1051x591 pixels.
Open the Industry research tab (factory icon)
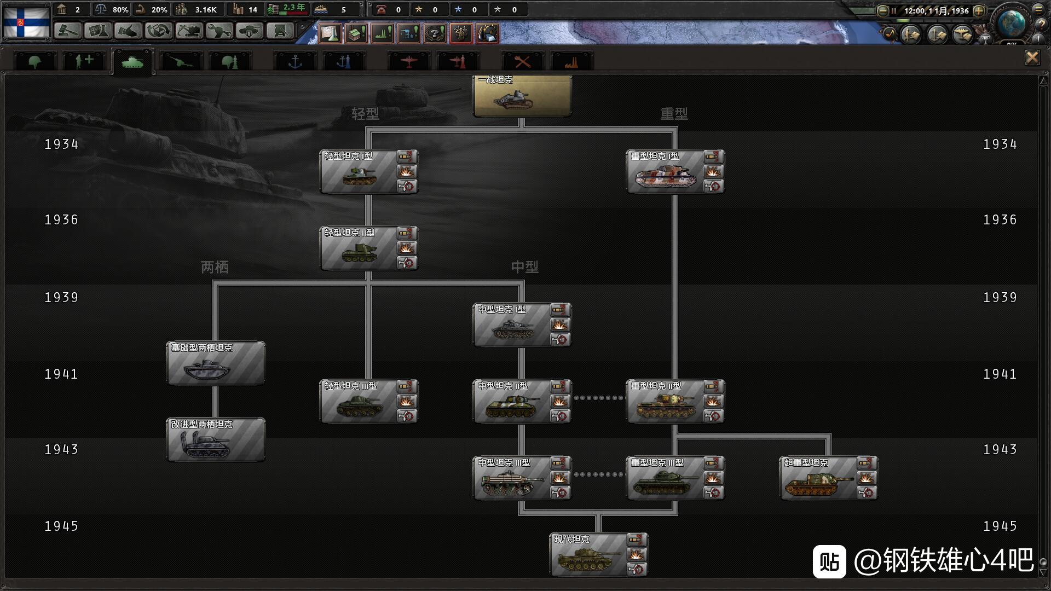click(571, 61)
